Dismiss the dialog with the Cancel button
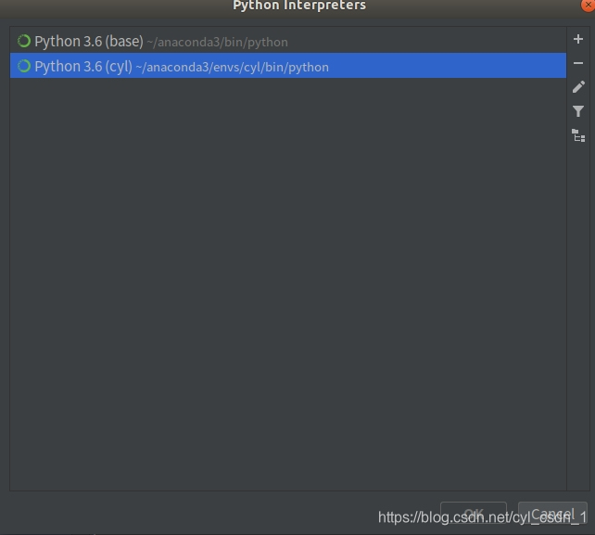The height and width of the screenshot is (535, 595). (552, 514)
